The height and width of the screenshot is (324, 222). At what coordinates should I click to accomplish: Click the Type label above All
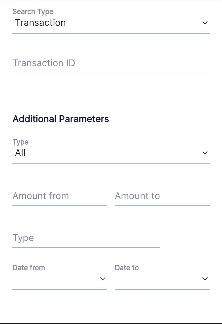[20, 142]
